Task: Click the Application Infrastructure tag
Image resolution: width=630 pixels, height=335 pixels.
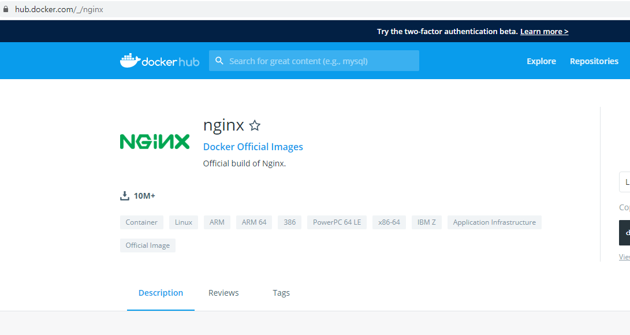Action: tap(494, 222)
